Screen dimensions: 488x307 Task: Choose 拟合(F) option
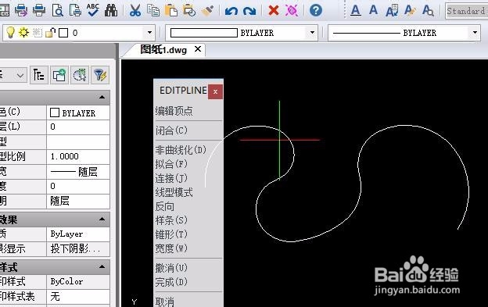(171, 164)
